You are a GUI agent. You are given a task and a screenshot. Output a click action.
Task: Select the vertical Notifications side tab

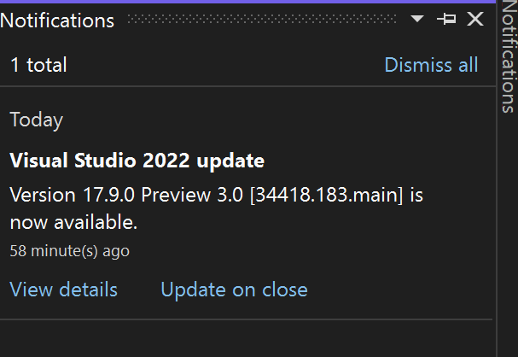[x=509, y=56]
